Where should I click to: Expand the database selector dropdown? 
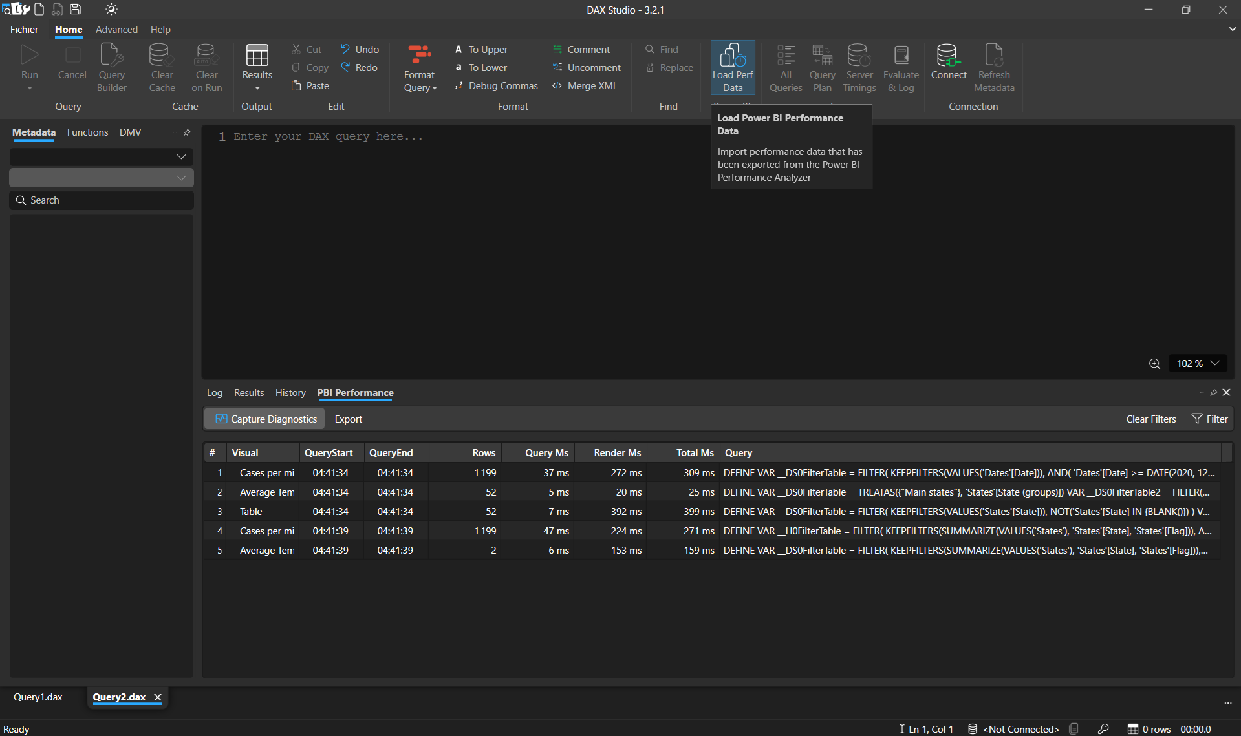point(102,156)
